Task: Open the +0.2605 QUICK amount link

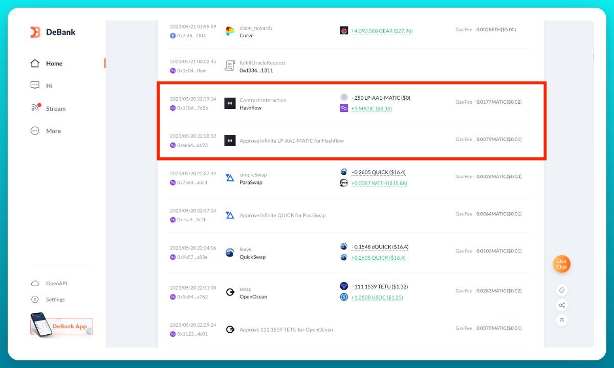Action: [378, 258]
